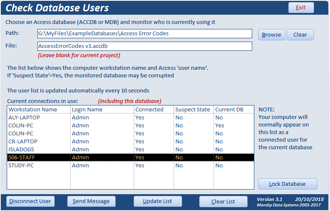
Task: Click the Mendip Data Systems 2005-2017 text
Action: (289, 205)
